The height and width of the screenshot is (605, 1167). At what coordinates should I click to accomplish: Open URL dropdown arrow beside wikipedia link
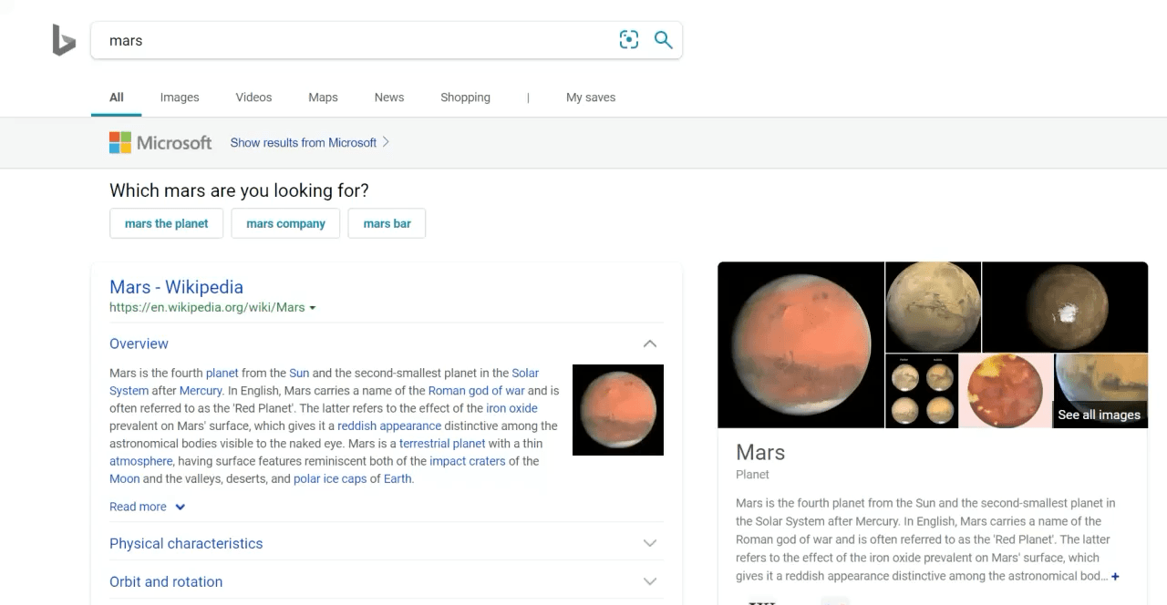313,308
